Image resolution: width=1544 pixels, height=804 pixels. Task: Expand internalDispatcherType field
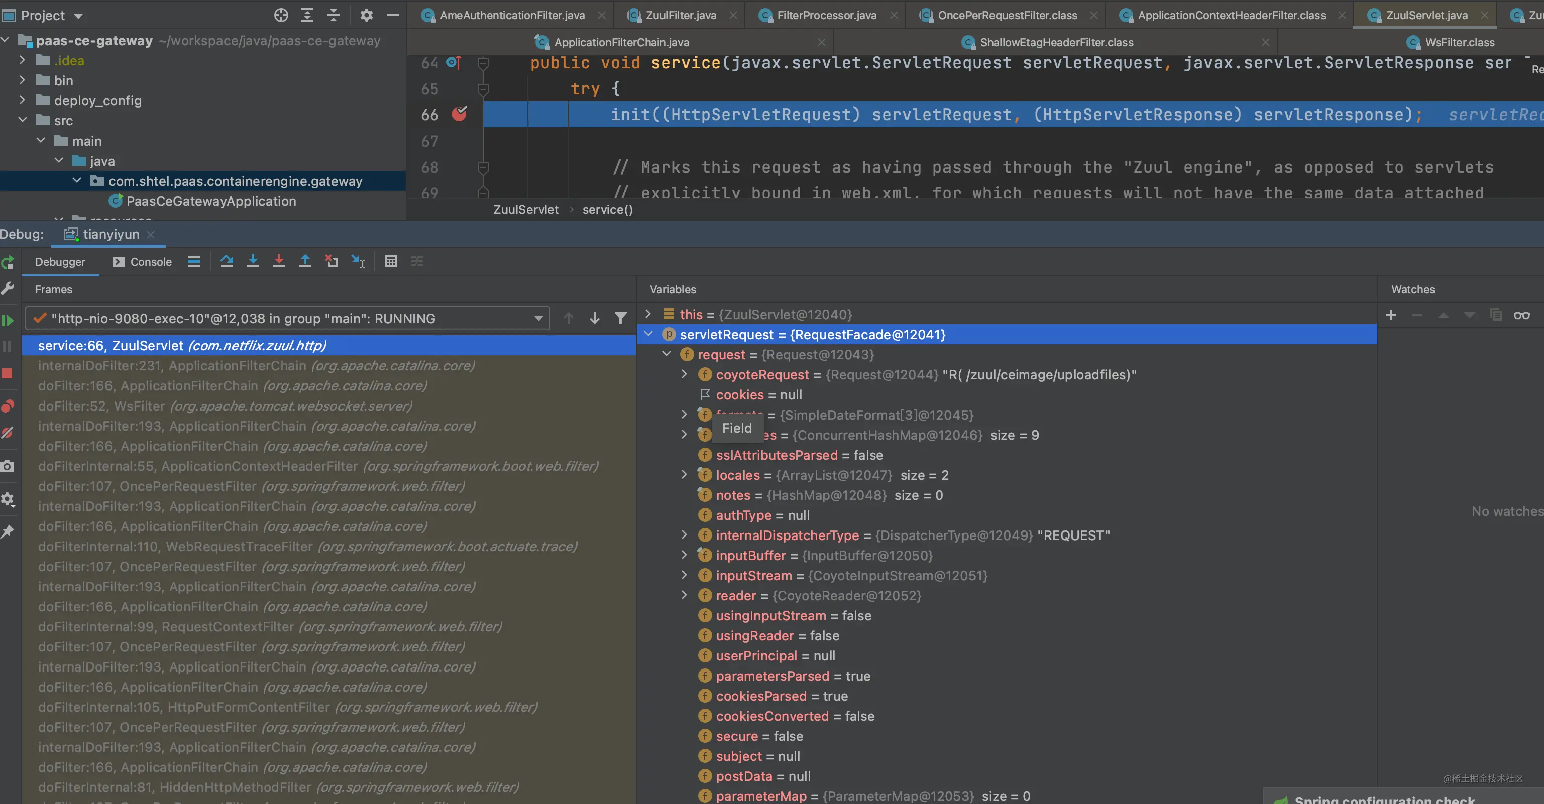pyautogui.click(x=685, y=535)
